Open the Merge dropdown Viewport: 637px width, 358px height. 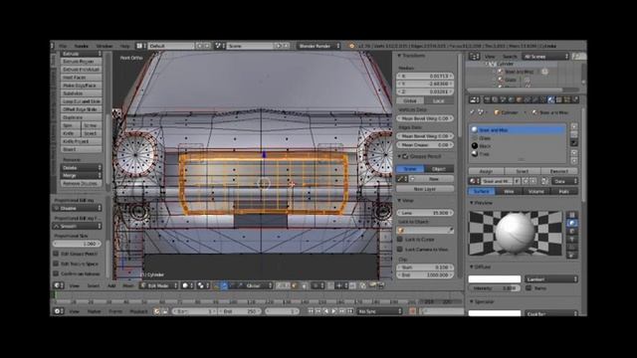pyautogui.click(x=82, y=175)
